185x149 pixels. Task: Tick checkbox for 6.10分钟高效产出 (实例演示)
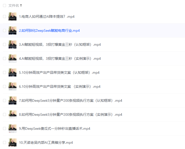coord(4,86)
